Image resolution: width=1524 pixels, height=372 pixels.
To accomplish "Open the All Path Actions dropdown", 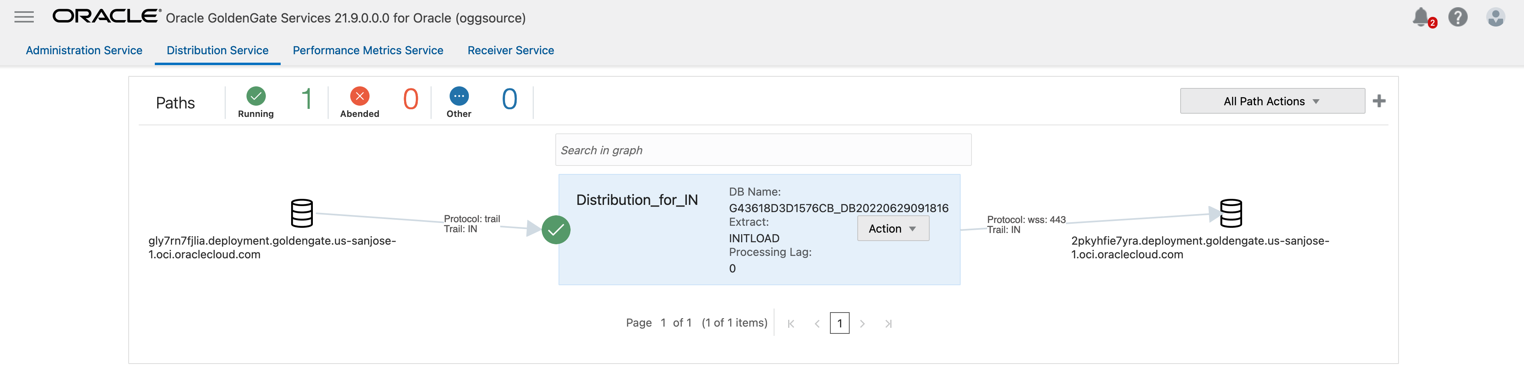I will coord(1272,100).
